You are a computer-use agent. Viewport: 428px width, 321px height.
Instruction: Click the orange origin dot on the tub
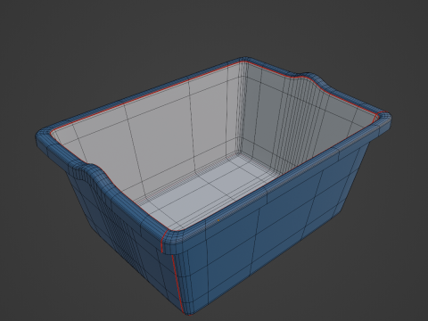pyautogui.click(x=218, y=220)
